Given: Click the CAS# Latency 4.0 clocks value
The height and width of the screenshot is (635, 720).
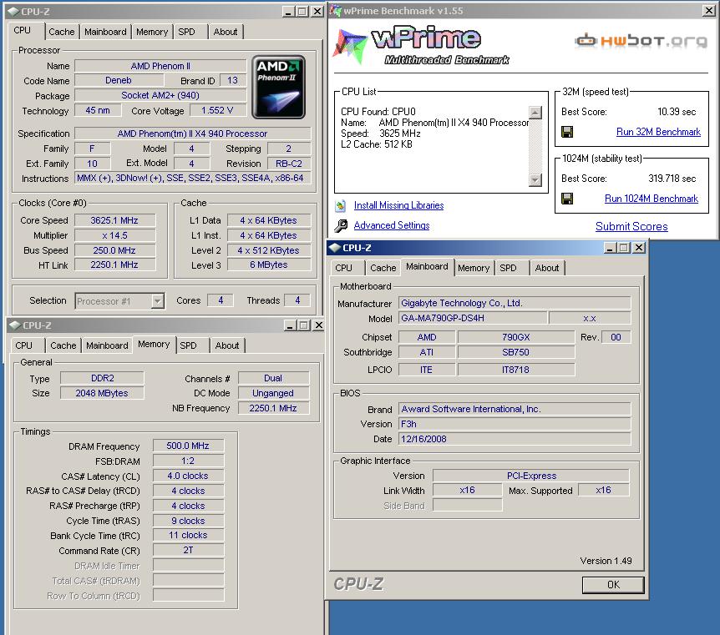Looking at the screenshot, I should 188,476.
